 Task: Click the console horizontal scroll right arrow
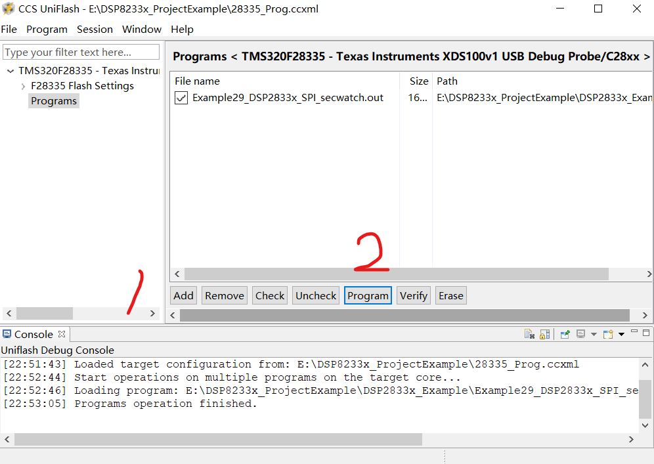point(631,439)
